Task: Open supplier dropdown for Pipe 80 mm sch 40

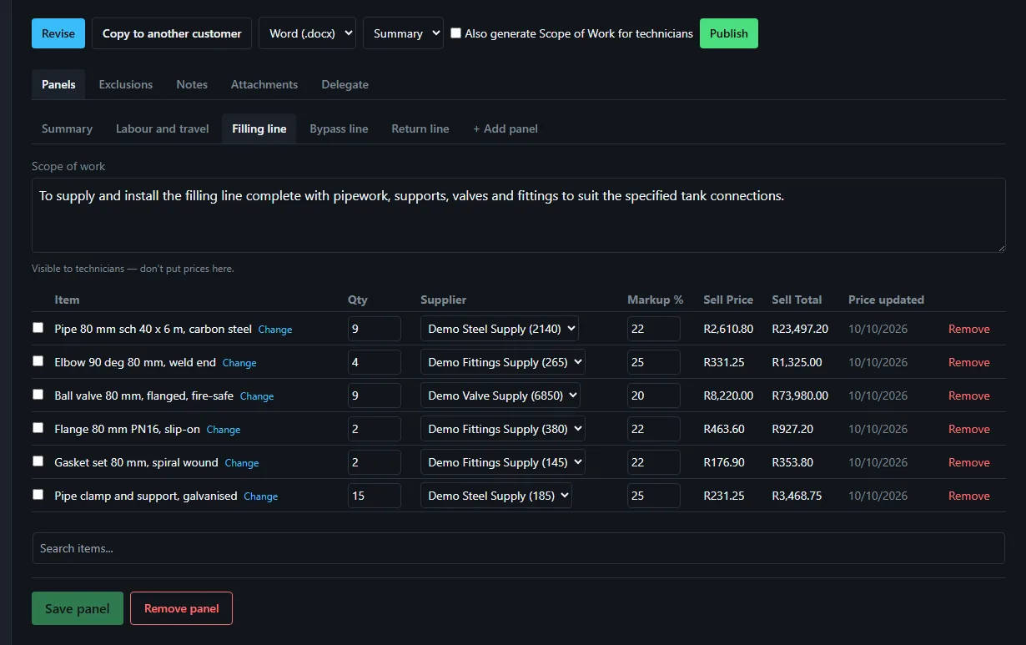Action: coord(500,329)
